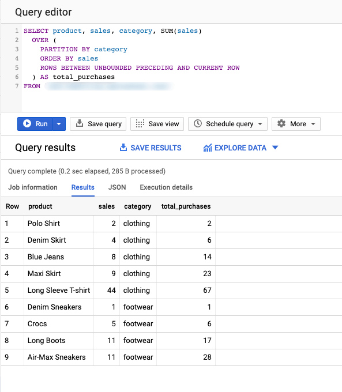Click line number 2 in the gutter

[17, 40]
